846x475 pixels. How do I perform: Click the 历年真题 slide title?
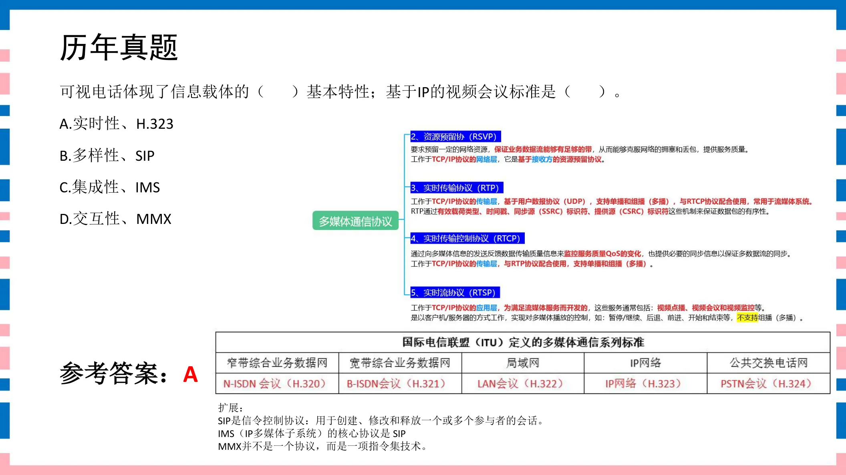tap(119, 48)
